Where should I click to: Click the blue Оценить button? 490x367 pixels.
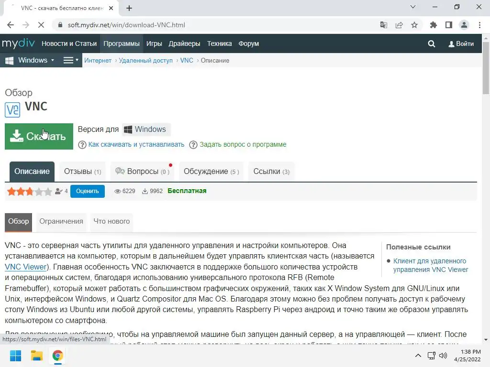pos(88,191)
